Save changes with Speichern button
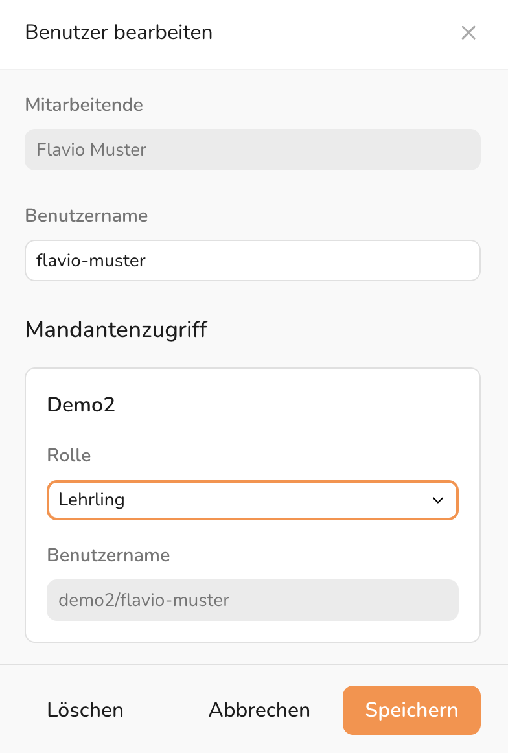This screenshot has height=753, width=508. pyautogui.click(x=411, y=710)
